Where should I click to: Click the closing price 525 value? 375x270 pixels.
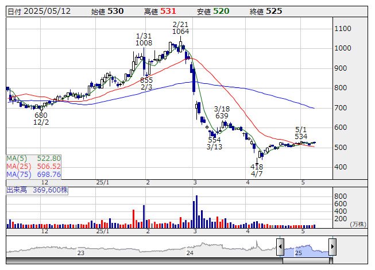274,11
